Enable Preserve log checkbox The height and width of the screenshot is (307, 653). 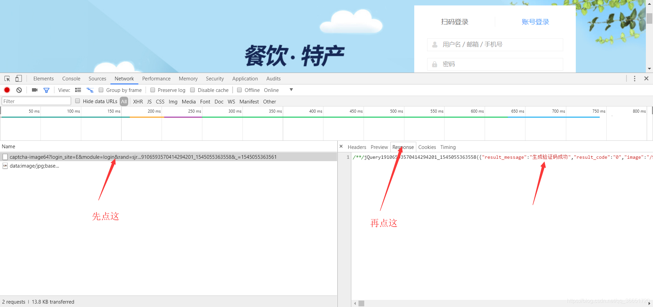pyautogui.click(x=153, y=90)
